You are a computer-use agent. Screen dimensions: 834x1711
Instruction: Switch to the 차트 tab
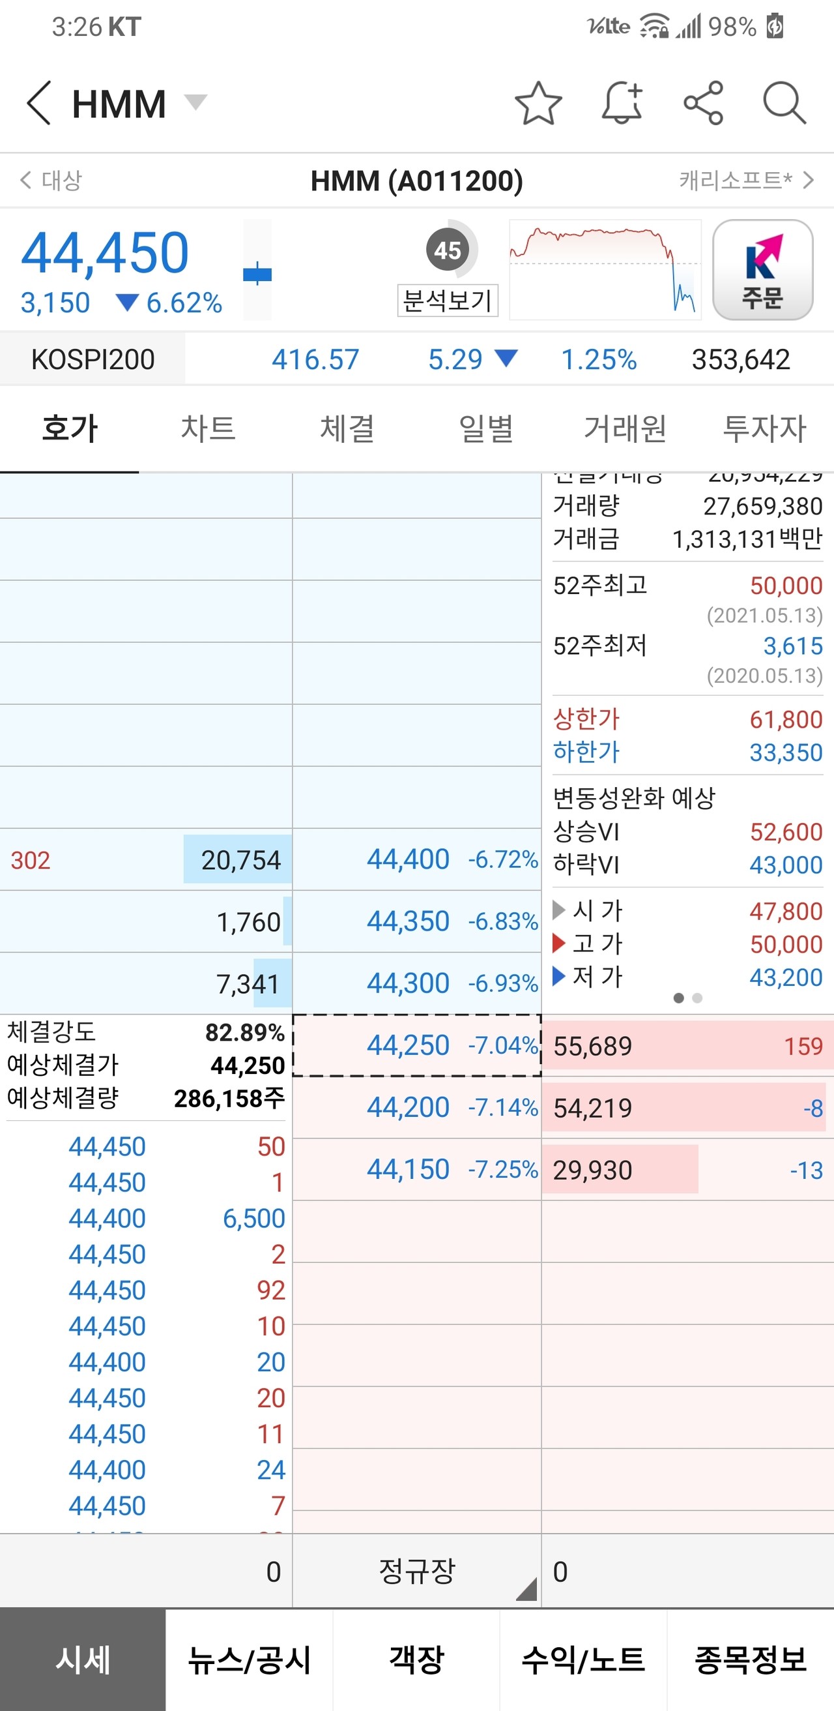[208, 428]
